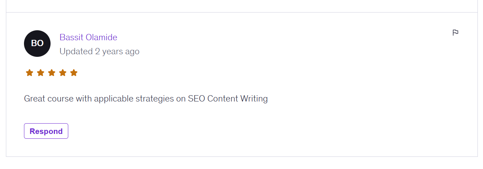
Task: Click the word "Writing" ending the review
Action: [254, 99]
